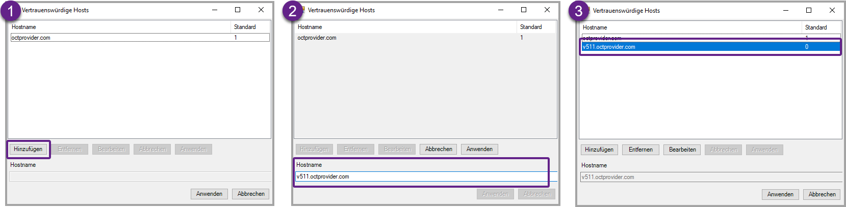Maximize the step 1 Vertrauenswürdige Hosts window
The height and width of the screenshot is (207, 846).
[238, 10]
